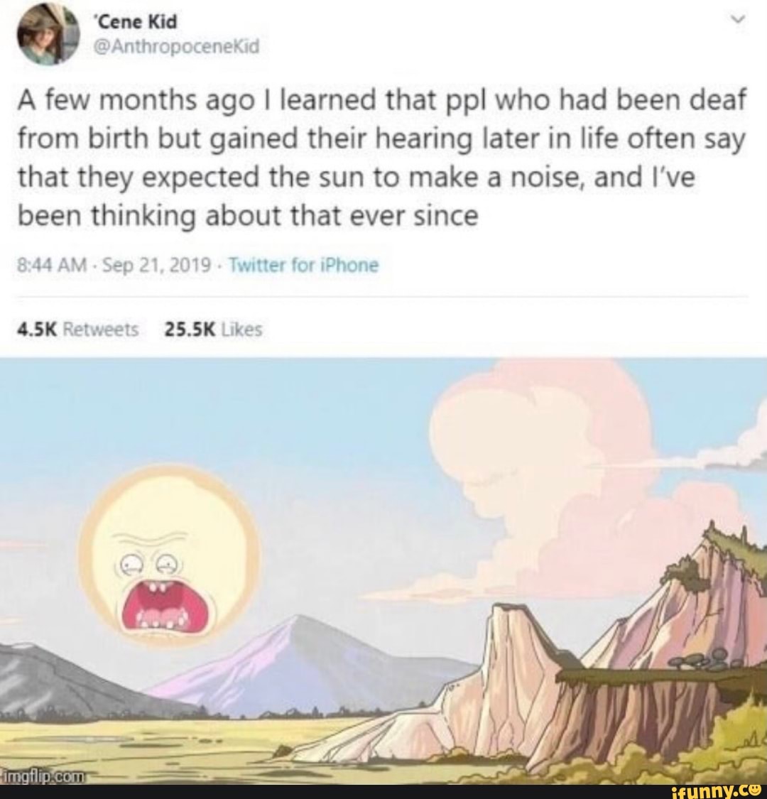Viewport: 767px width, 799px height.
Task: Open the Twitter for iPhone source link
Action: [x=304, y=266]
